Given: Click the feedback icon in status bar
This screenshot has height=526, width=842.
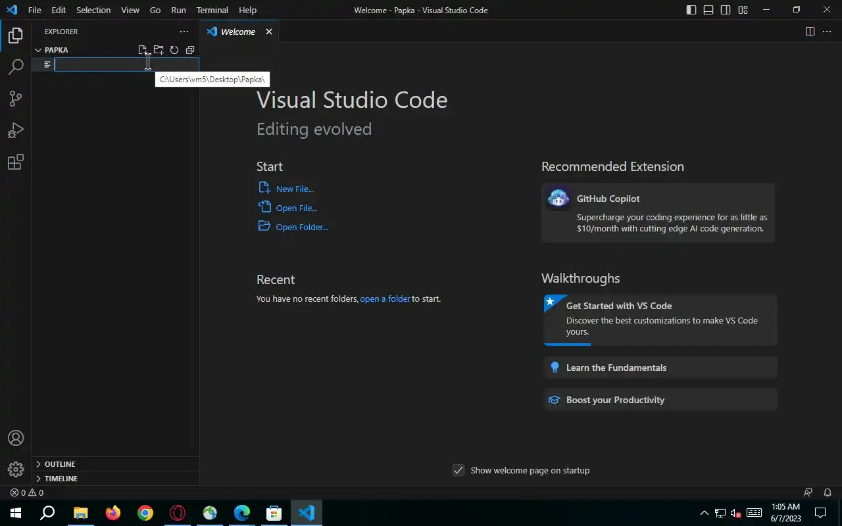Looking at the screenshot, I should tap(808, 492).
